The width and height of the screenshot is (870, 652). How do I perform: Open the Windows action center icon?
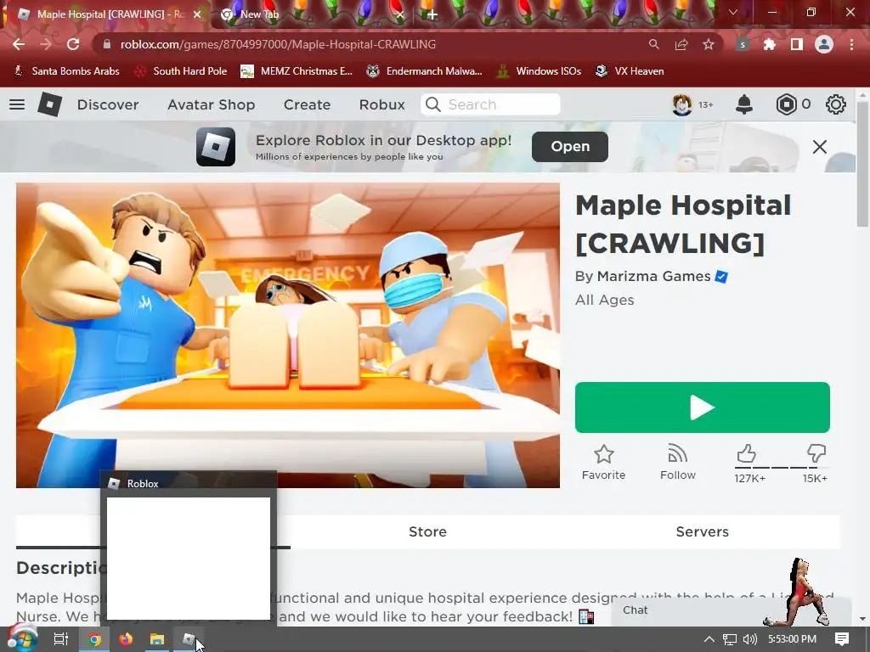coord(842,639)
